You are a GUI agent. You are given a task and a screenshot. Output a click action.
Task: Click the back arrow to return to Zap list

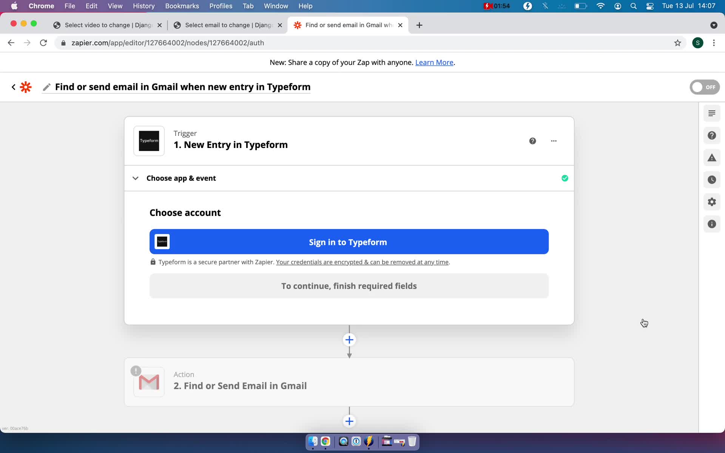[14, 87]
